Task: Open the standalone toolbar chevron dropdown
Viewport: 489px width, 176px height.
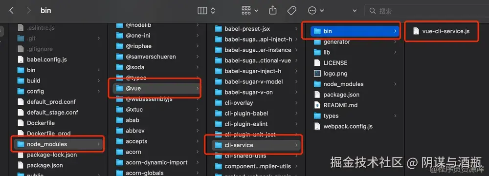Action: pyautogui.click(x=355, y=11)
